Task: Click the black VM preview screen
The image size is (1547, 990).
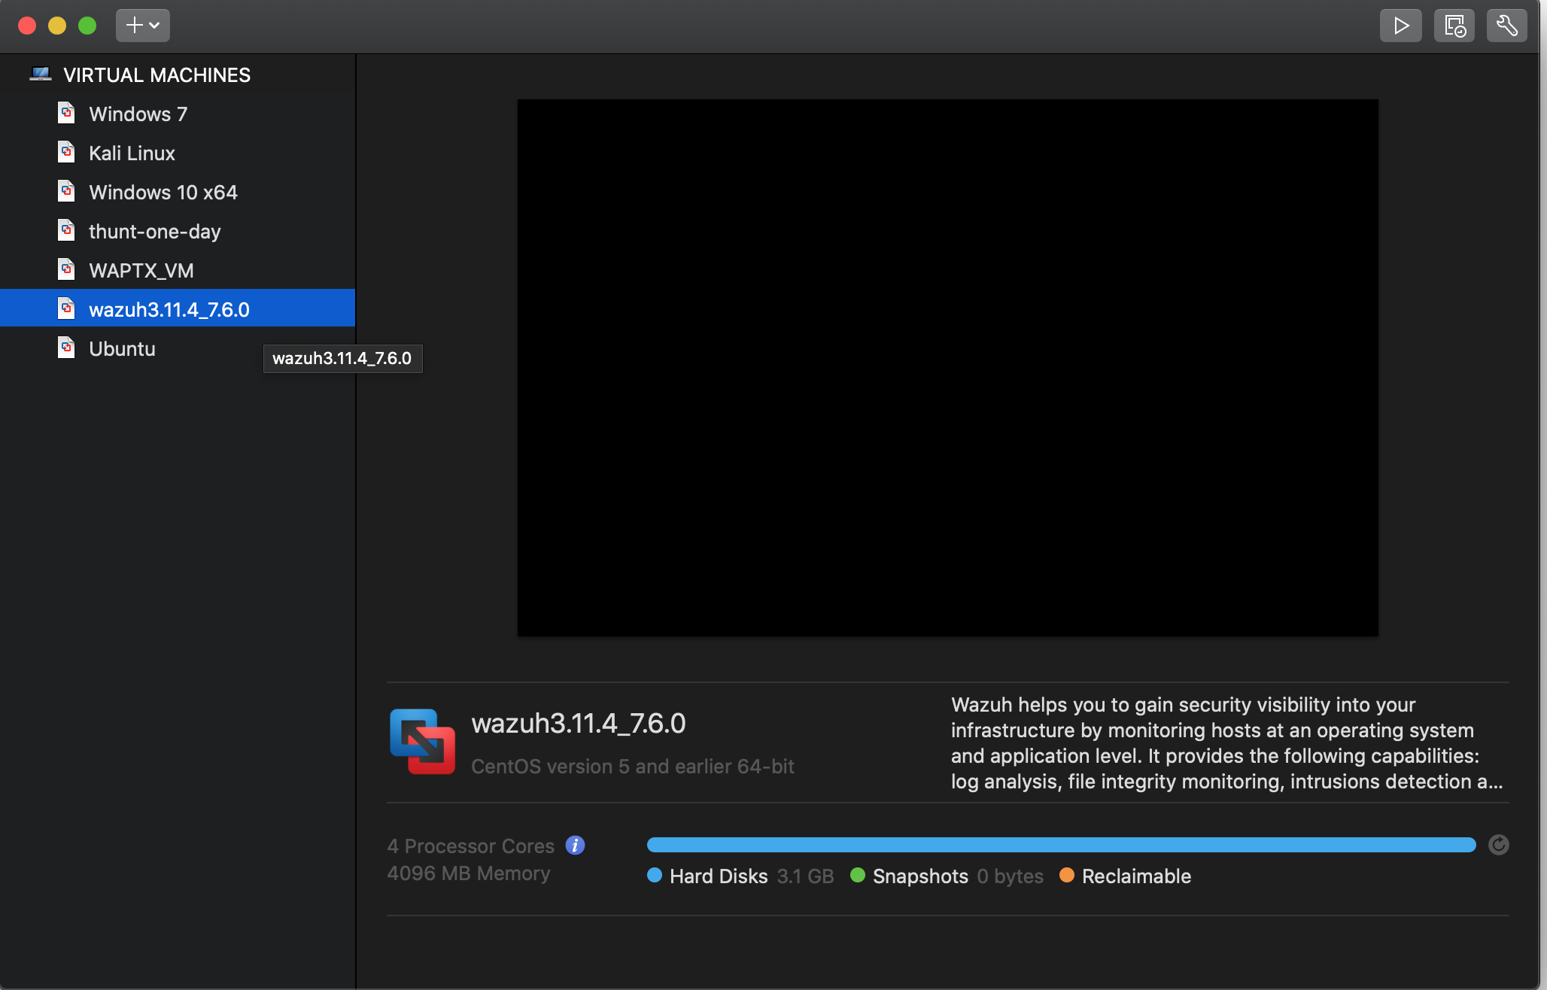Action: click(x=947, y=367)
